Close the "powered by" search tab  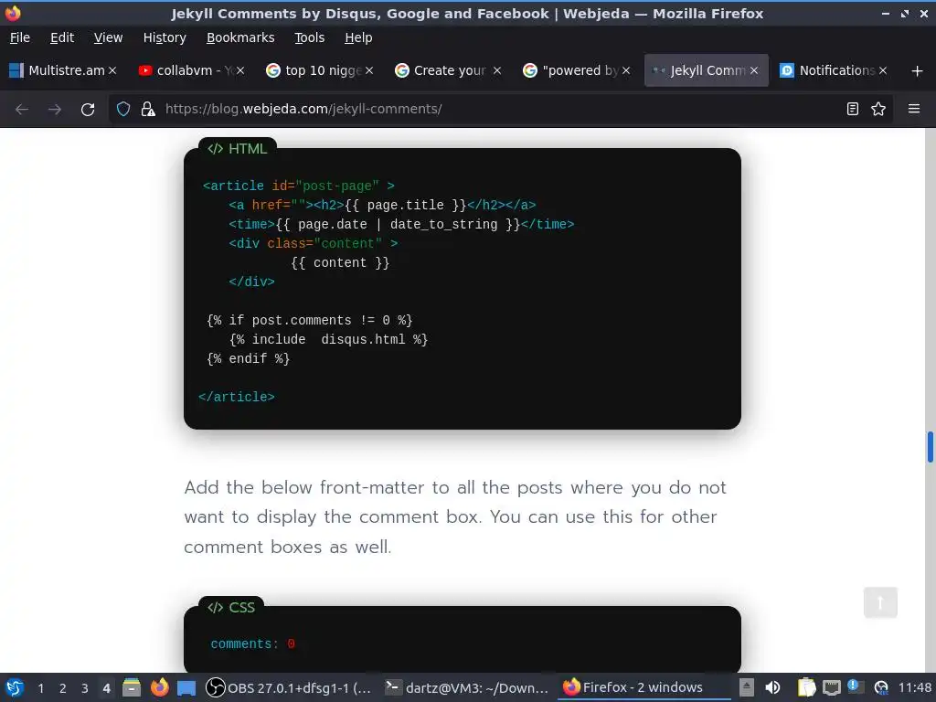tap(625, 70)
